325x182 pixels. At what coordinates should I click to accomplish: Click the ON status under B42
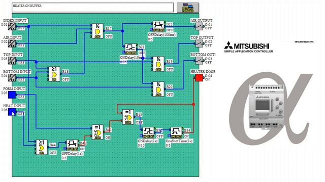pyautogui.click(x=108, y=138)
